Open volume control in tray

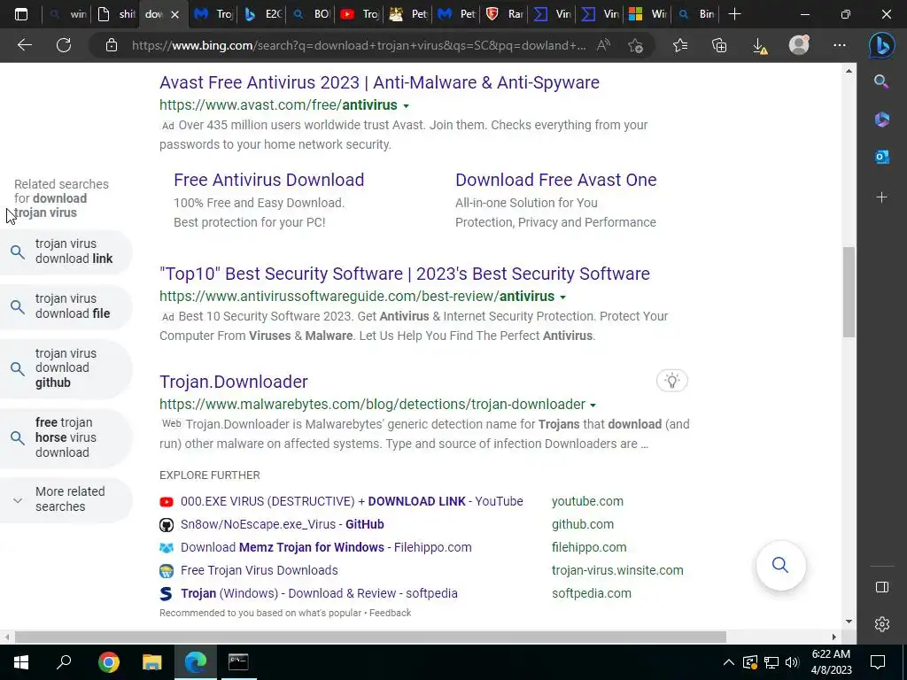[792, 662]
